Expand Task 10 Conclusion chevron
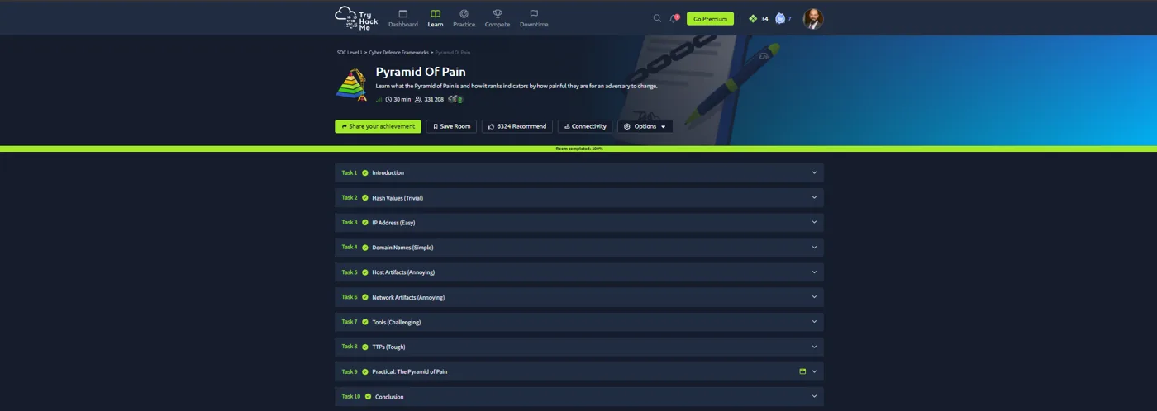The height and width of the screenshot is (411, 1157). coord(814,396)
